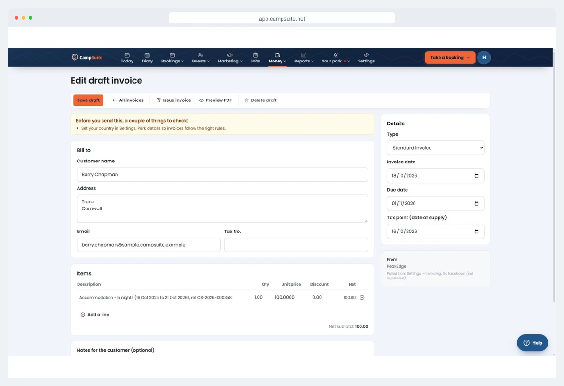Click the Email input field

coord(149,245)
